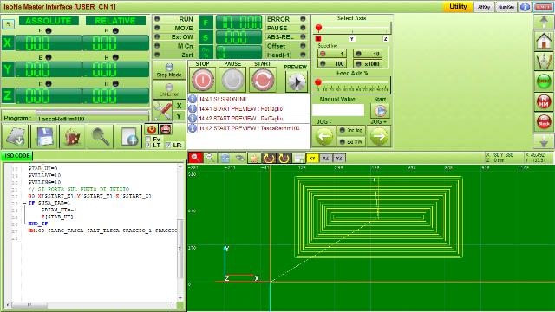Click the Home house icon
555x312 pixels.
click(x=544, y=42)
